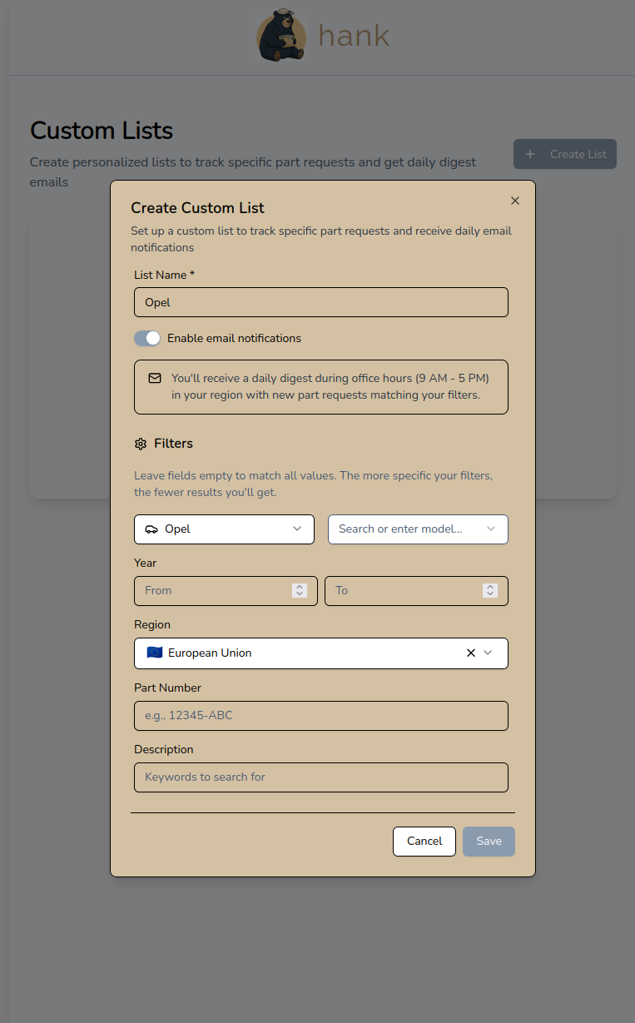Open the model search dropdown
This screenshot has height=1023, width=635.
point(418,529)
